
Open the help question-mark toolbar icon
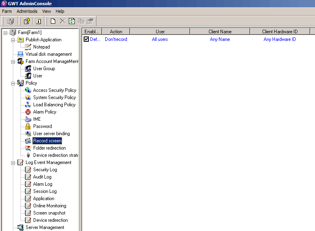click(x=27, y=21)
